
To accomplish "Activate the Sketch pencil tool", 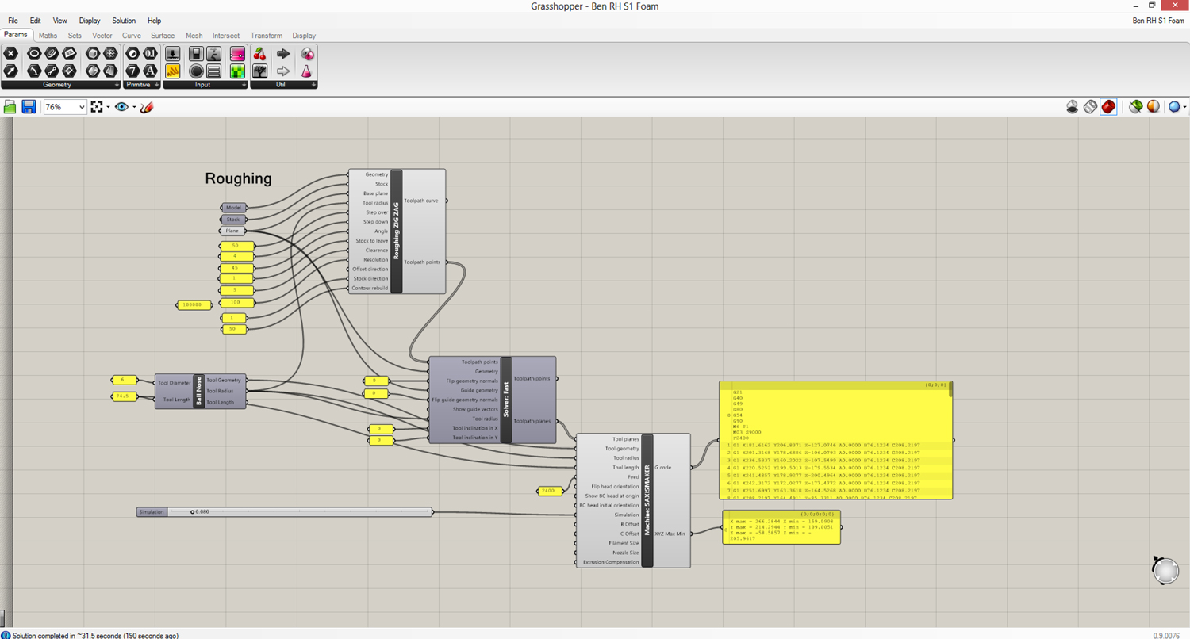I will point(146,107).
